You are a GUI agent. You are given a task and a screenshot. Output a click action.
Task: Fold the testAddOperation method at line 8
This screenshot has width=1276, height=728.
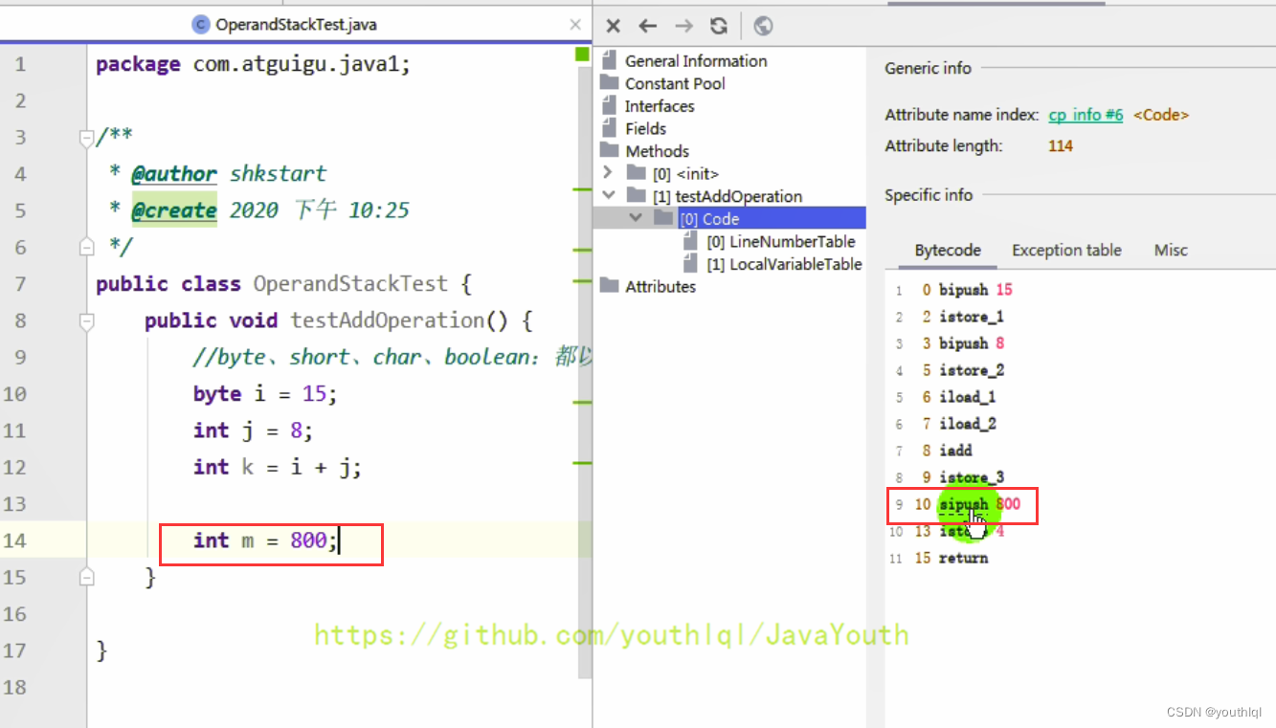click(86, 320)
